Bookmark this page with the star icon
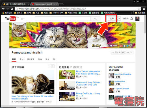 [139, 9]
